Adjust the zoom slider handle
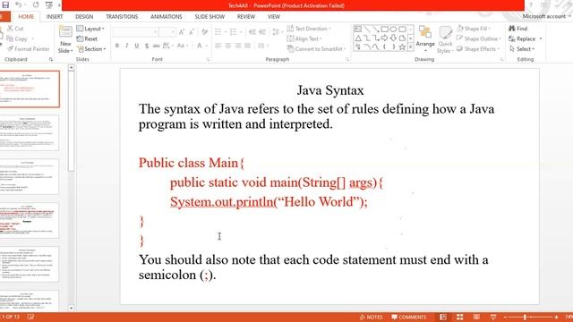This screenshot has width=573, height=322. [x=525, y=317]
